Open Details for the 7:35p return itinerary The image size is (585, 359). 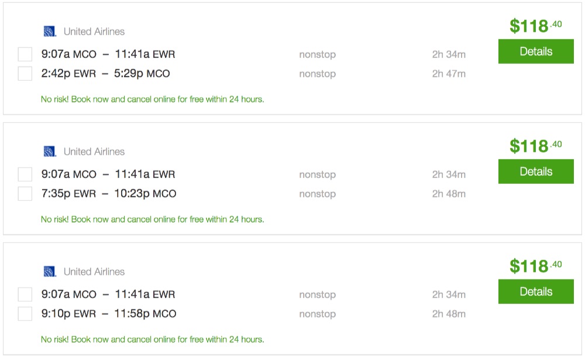pos(535,172)
